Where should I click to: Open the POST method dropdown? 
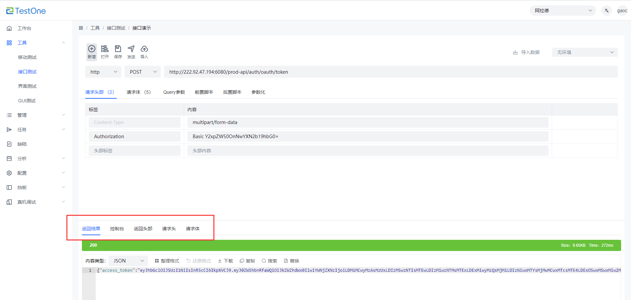pyautogui.click(x=142, y=72)
